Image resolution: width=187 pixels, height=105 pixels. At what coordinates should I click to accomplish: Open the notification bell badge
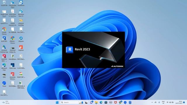click(184, 102)
